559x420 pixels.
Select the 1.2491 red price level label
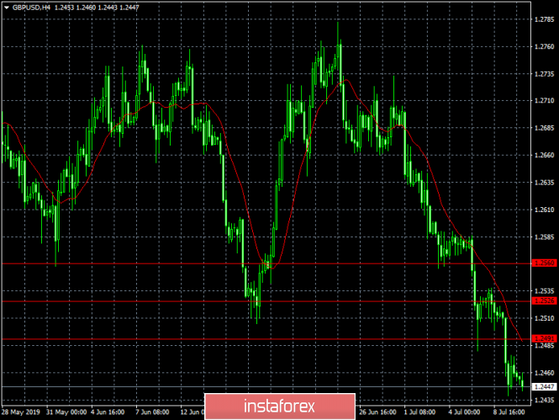click(x=544, y=338)
